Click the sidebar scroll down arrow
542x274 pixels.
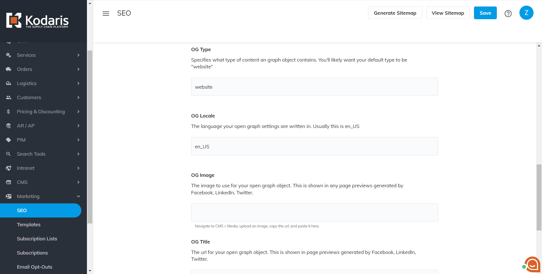[90, 271]
